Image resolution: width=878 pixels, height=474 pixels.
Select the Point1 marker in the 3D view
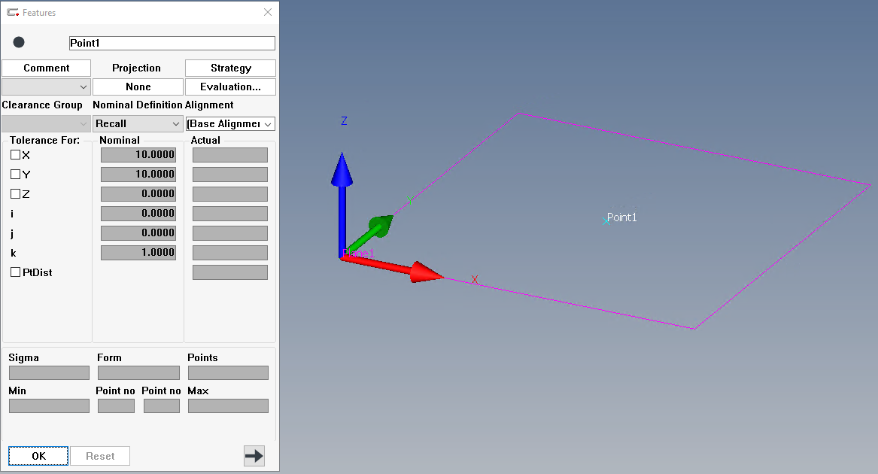pyautogui.click(x=606, y=221)
